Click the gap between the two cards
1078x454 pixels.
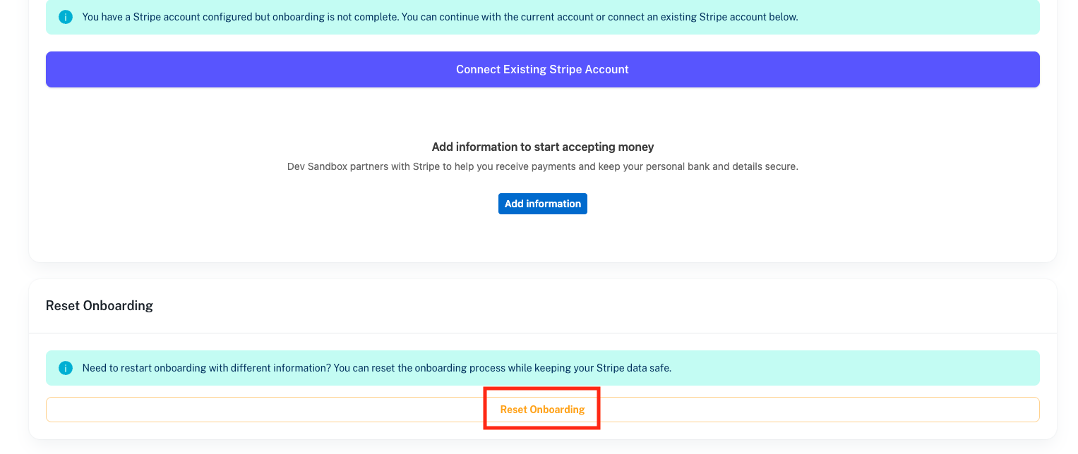click(x=542, y=271)
